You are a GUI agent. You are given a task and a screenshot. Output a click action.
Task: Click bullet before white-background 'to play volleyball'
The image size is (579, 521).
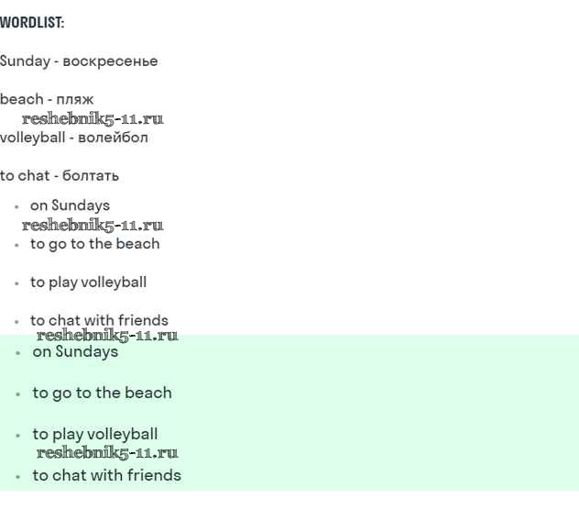click(16, 284)
